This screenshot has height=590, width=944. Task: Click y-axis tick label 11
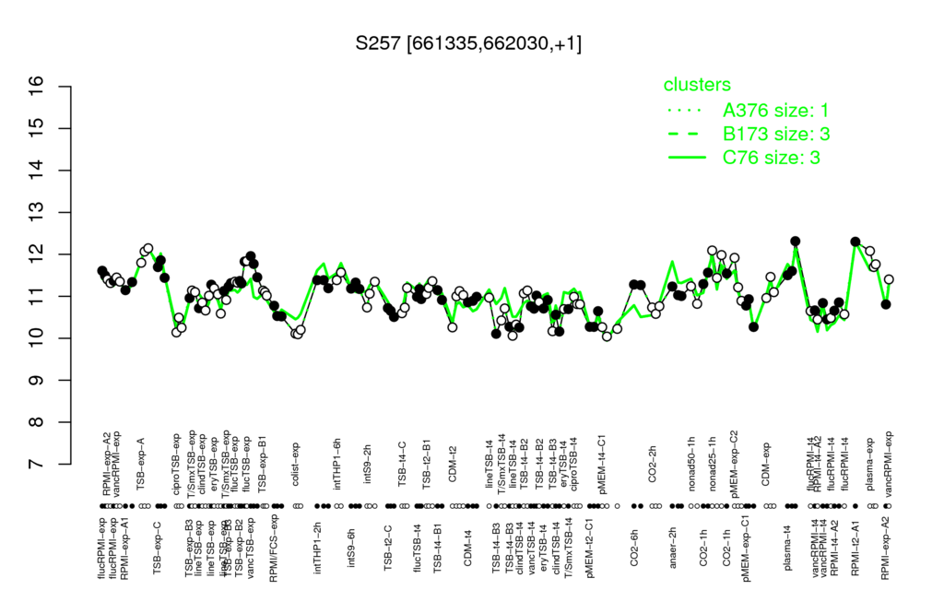click(36, 296)
